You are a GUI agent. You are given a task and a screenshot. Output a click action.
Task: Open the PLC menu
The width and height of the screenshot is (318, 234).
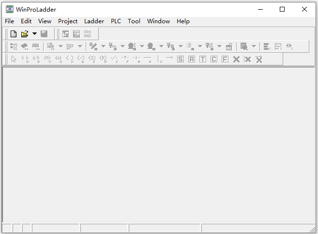(x=116, y=21)
